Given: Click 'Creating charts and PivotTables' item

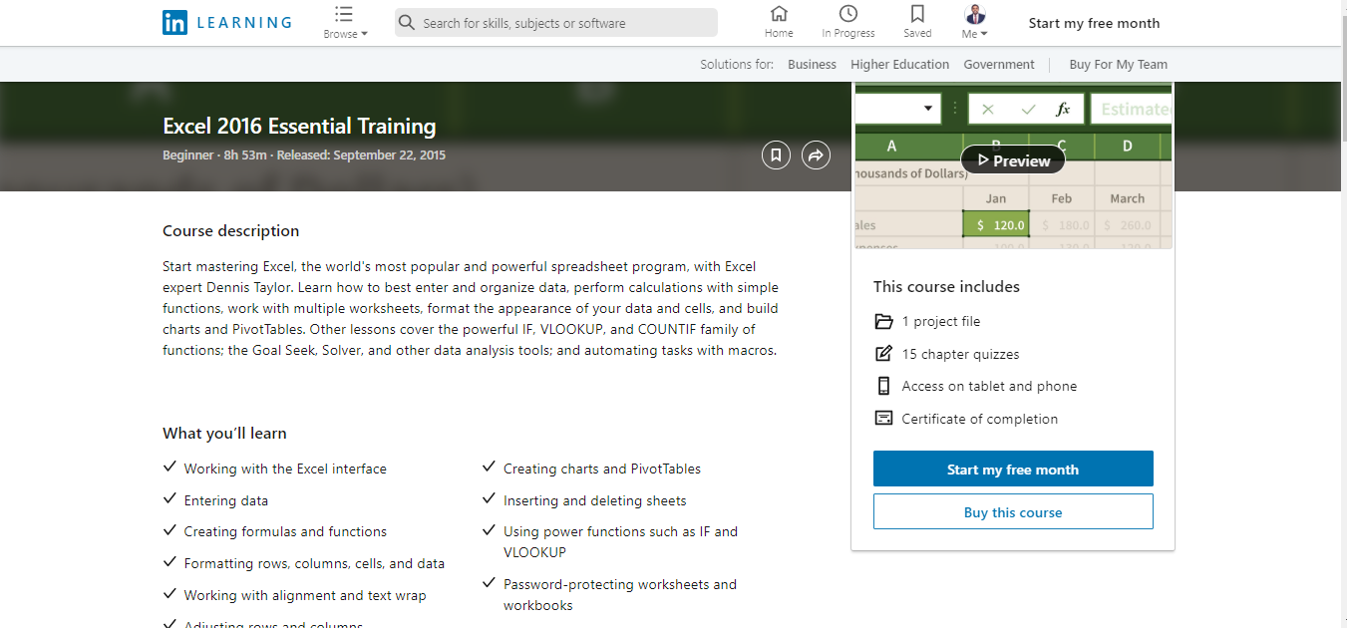Looking at the screenshot, I should click(x=602, y=469).
